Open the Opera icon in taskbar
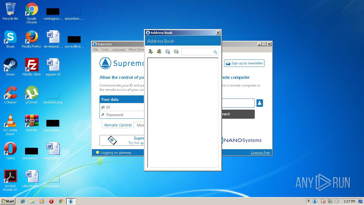This screenshot has width=364, height=205. tap(51, 201)
